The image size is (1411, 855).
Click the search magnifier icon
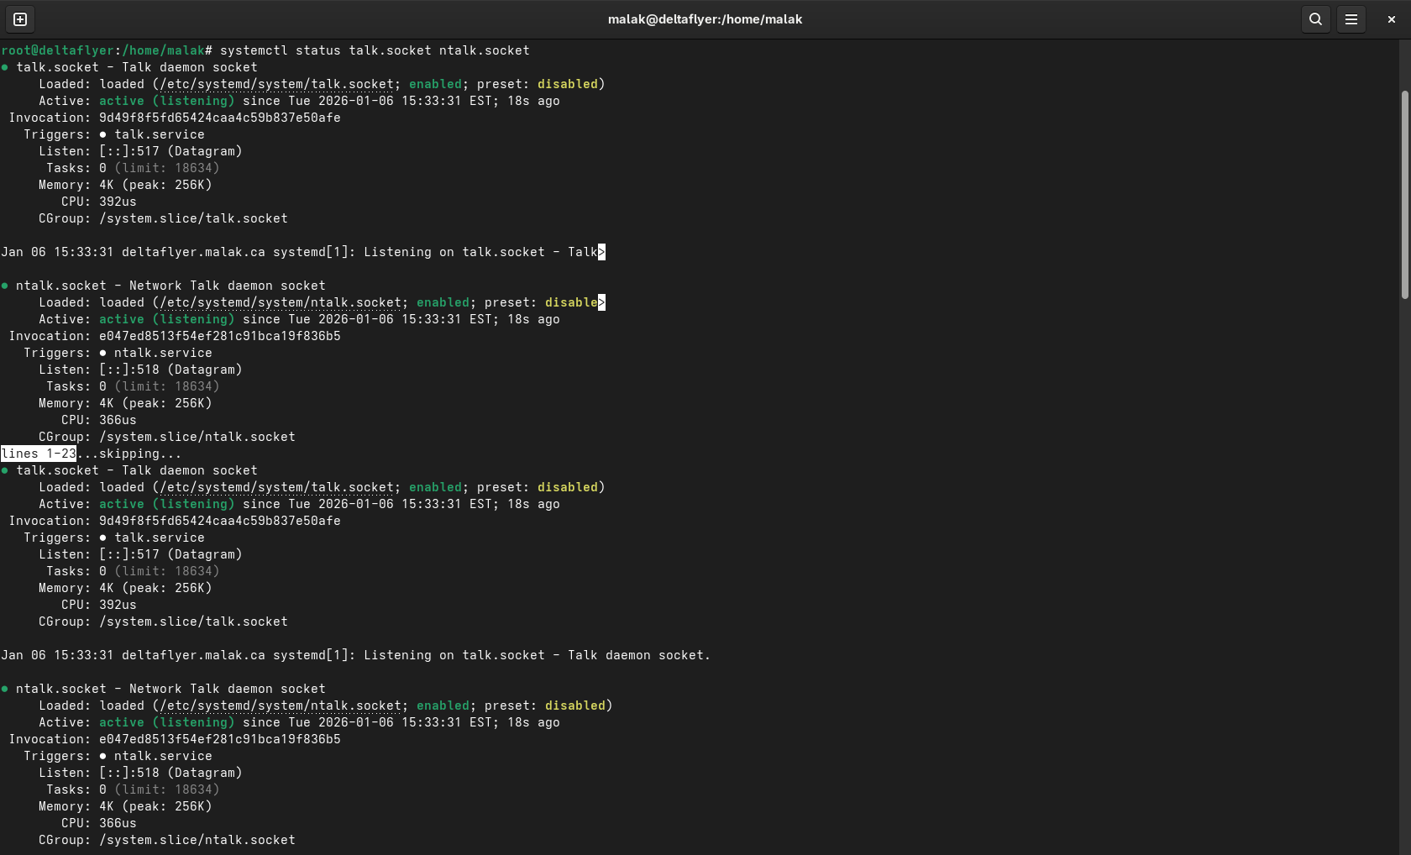click(1315, 19)
